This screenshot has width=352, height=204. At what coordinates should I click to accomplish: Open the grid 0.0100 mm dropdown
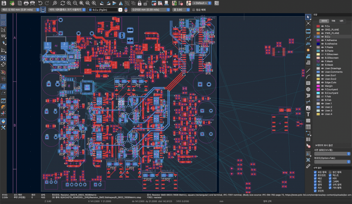pos(150,10)
